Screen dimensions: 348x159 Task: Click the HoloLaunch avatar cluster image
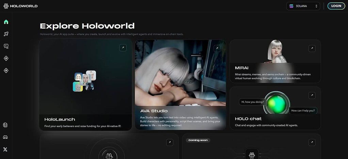click(x=84, y=81)
